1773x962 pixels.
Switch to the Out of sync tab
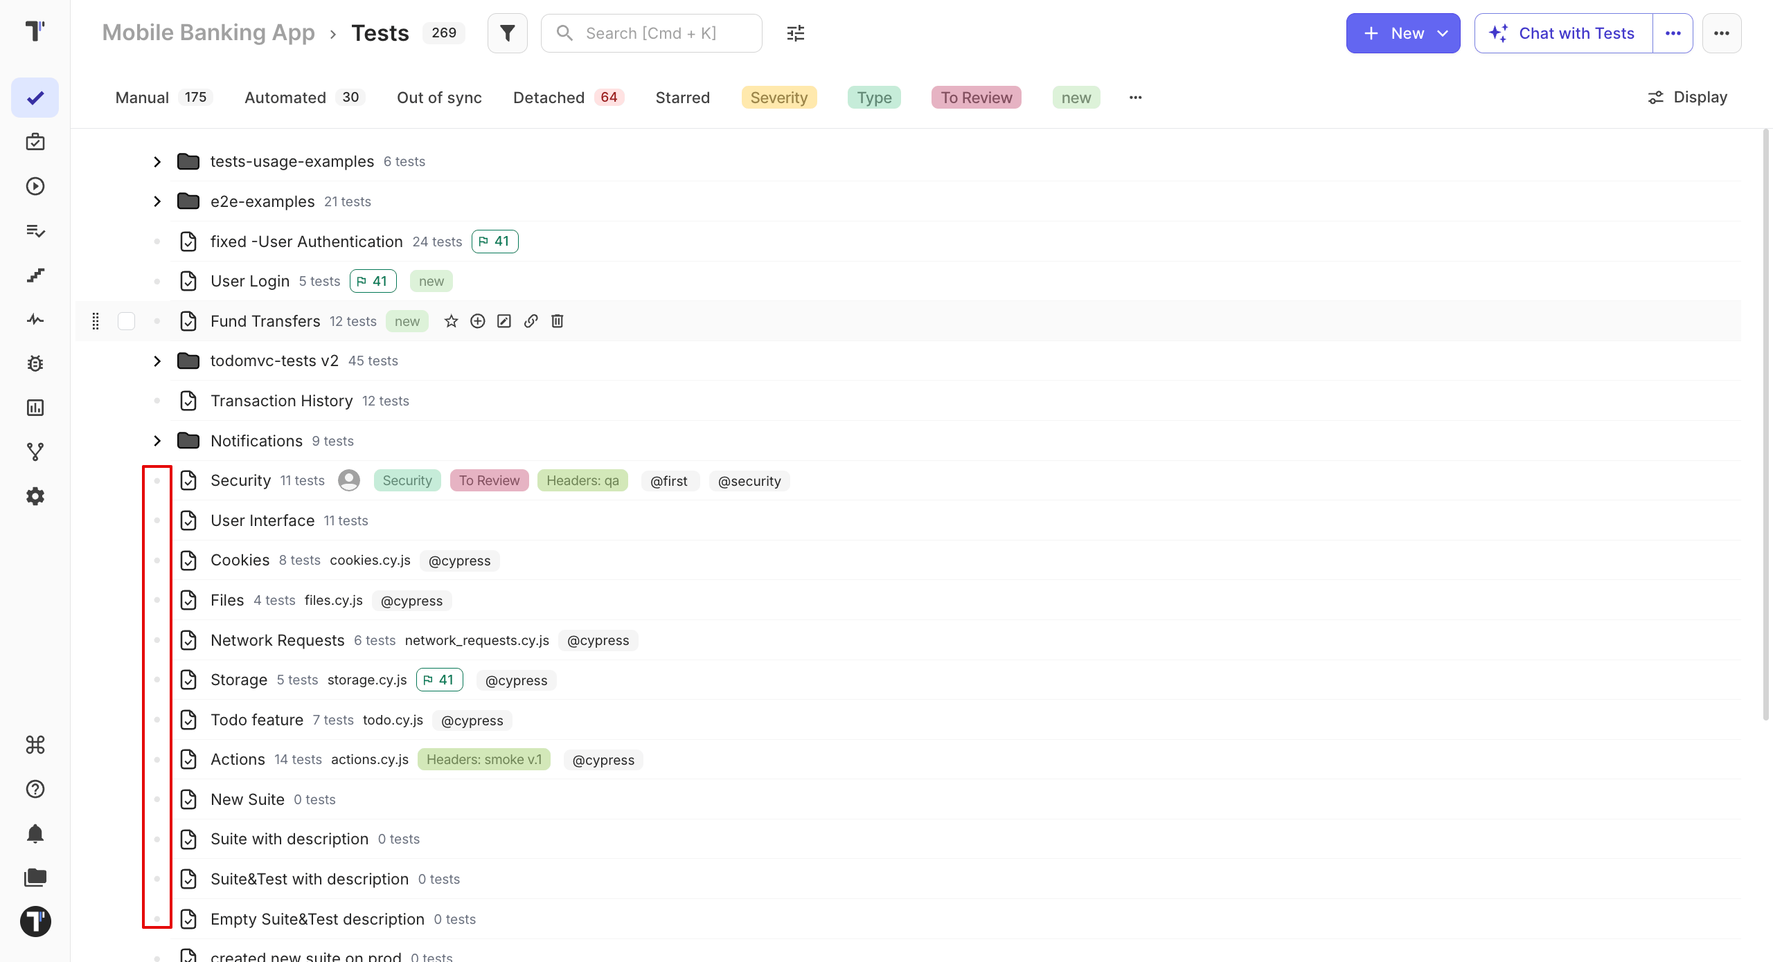click(439, 98)
